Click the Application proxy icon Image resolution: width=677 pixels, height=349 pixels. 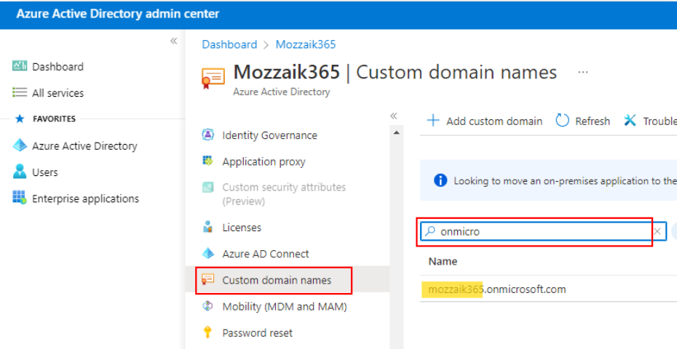(208, 161)
